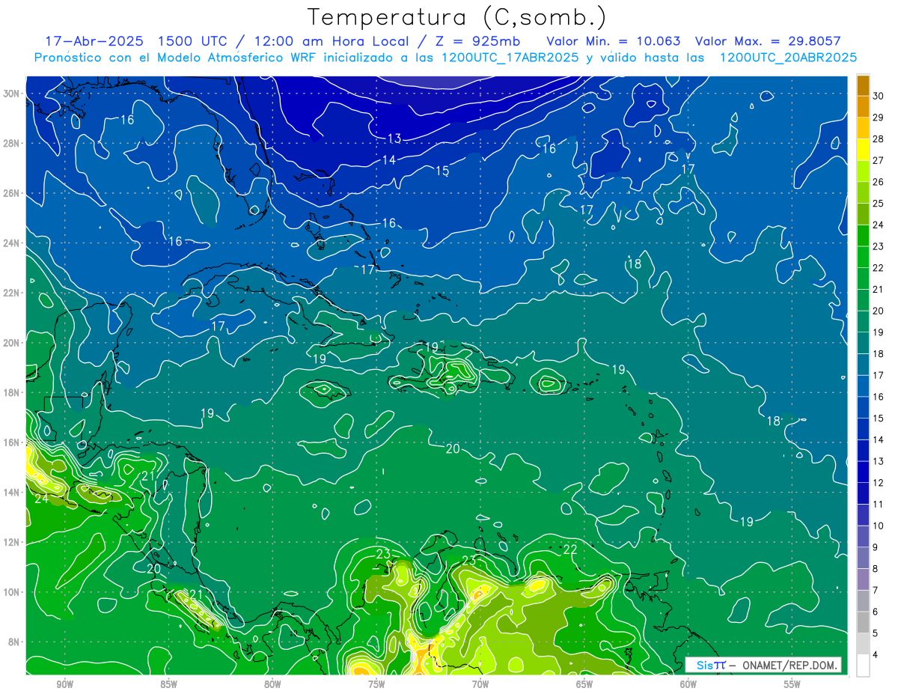Click the 12N latitude axis label

[13, 542]
